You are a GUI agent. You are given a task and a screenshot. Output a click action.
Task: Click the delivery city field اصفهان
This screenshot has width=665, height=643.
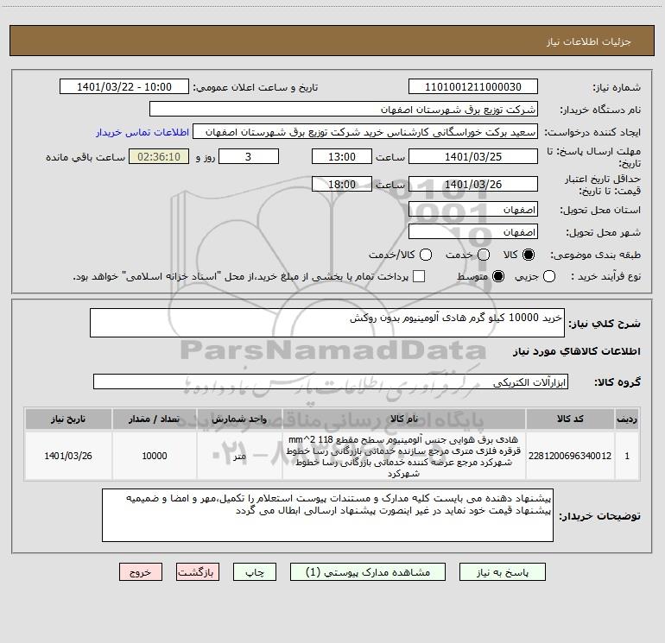coord(473,232)
